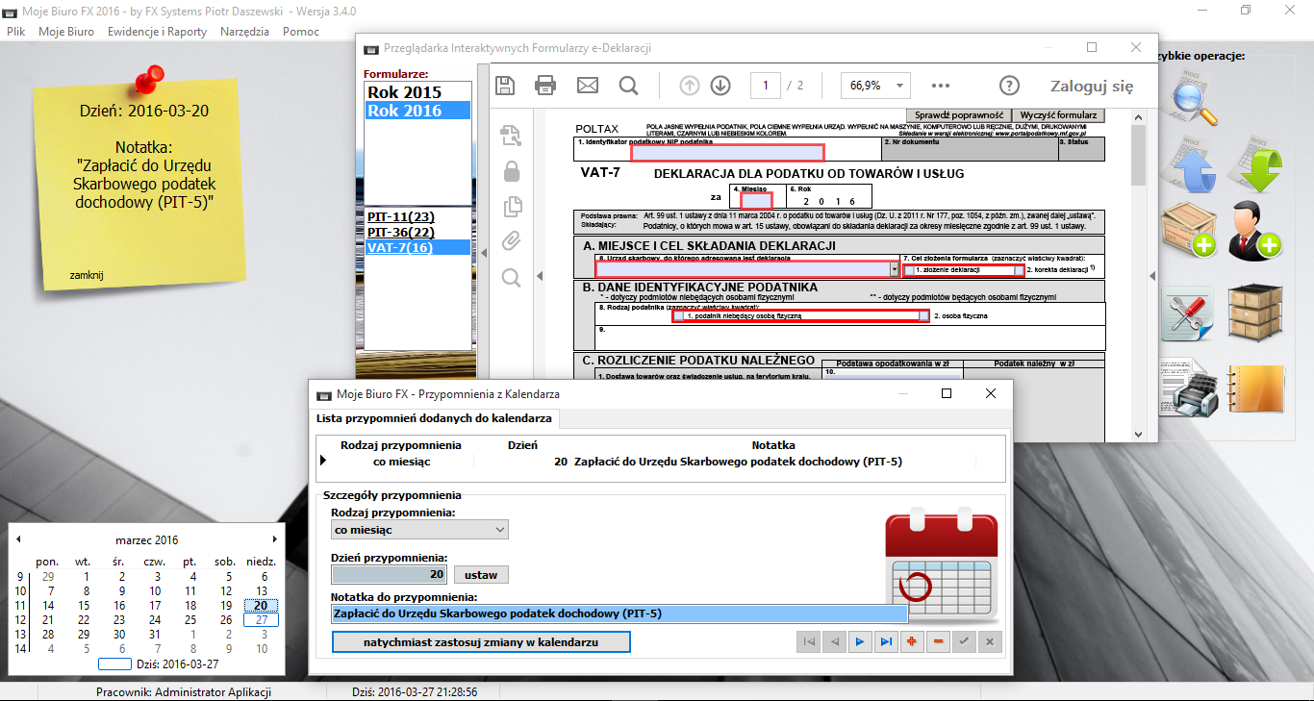Click 'Zaloguj się' in the form viewer

1092,86
